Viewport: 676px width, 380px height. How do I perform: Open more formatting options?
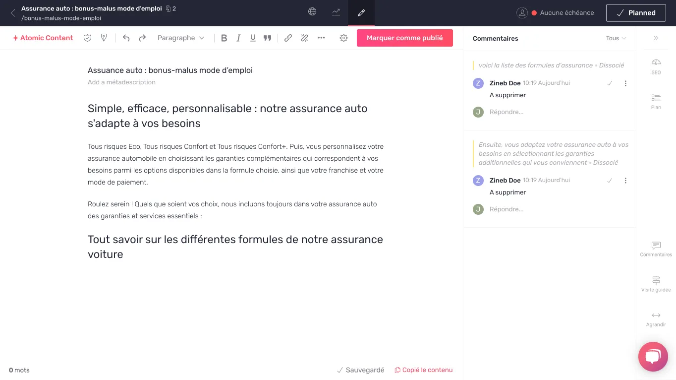[x=321, y=38]
